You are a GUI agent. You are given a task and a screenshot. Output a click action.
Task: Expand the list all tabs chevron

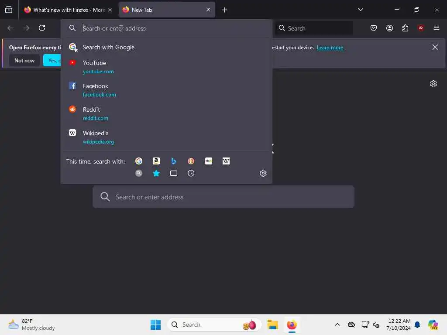[360, 10]
